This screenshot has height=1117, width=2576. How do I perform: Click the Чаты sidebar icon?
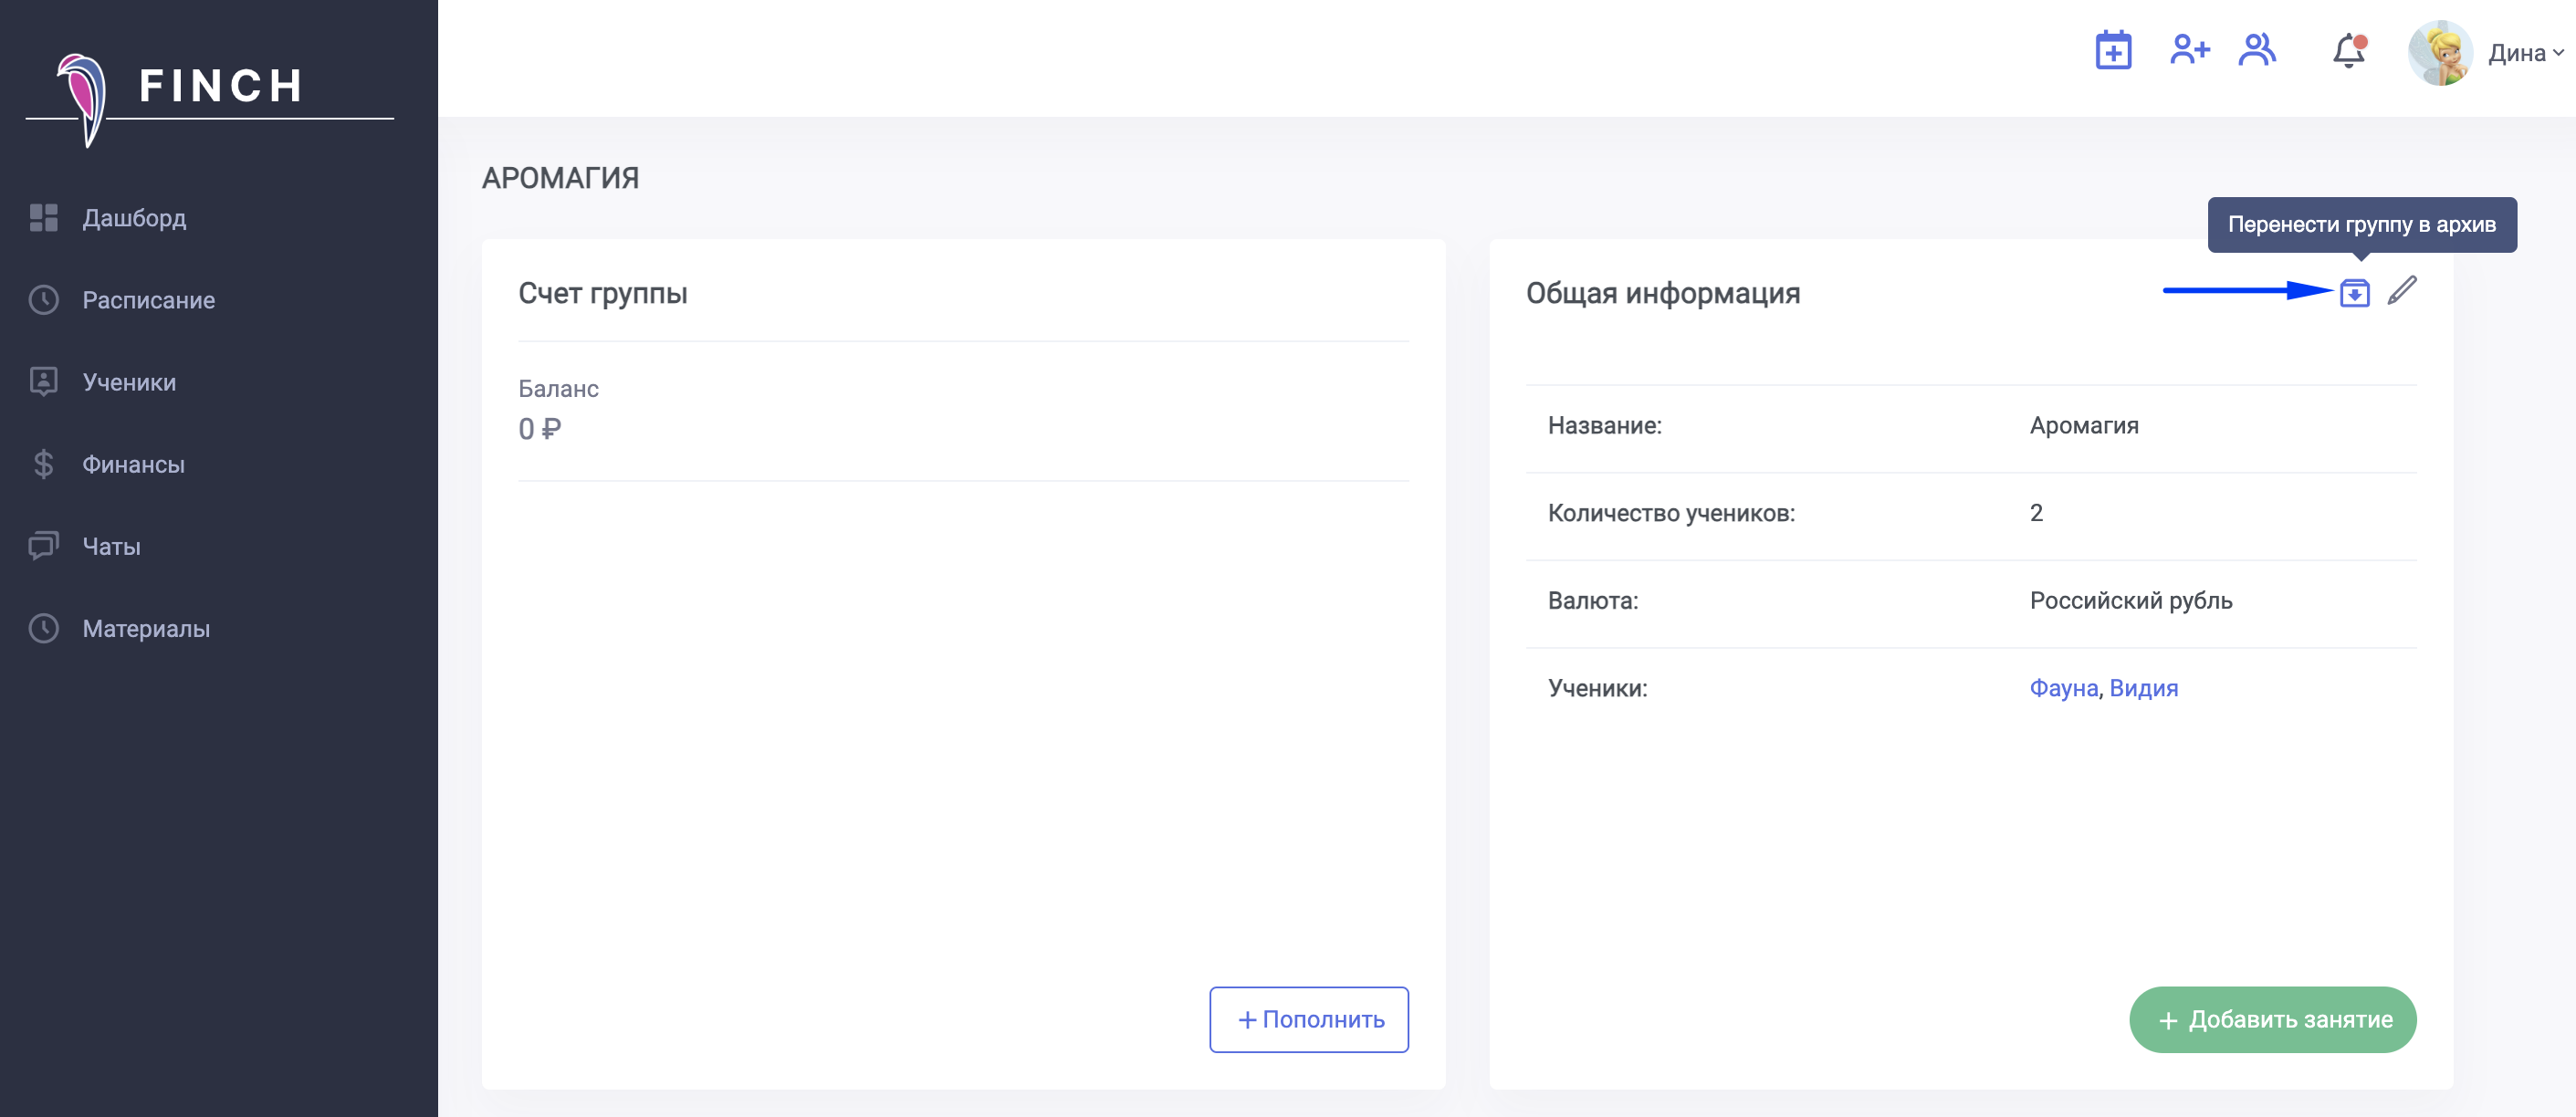[x=43, y=546]
